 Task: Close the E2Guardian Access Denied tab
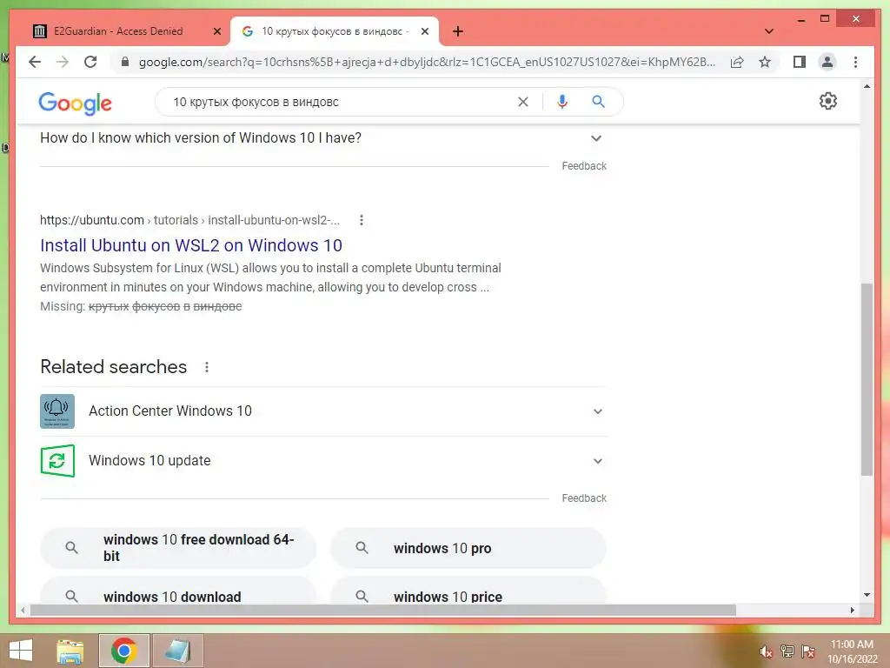pos(216,31)
